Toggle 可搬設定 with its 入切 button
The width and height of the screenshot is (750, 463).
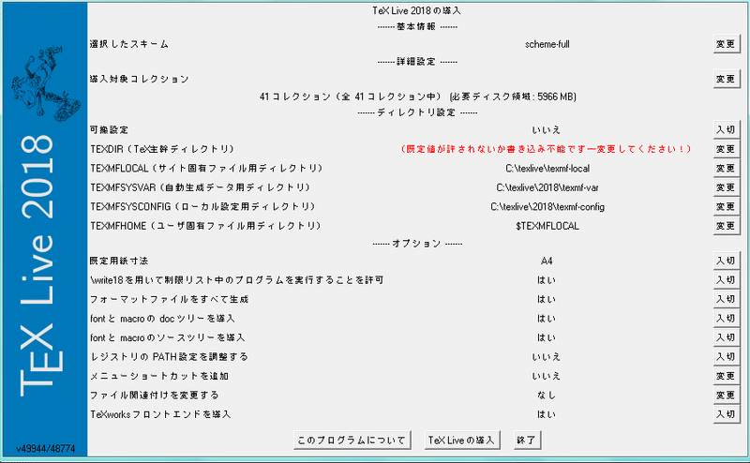click(x=726, y=129)
